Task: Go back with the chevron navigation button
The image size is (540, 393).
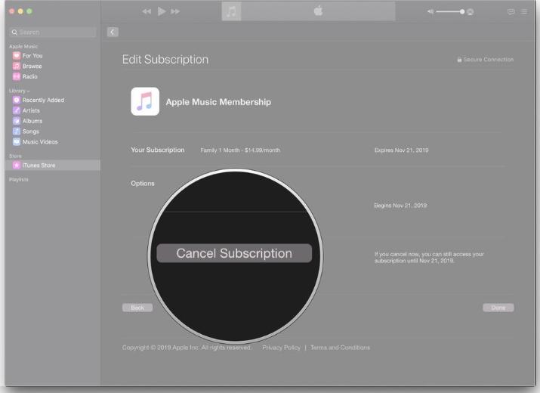Action: [113, 32]
